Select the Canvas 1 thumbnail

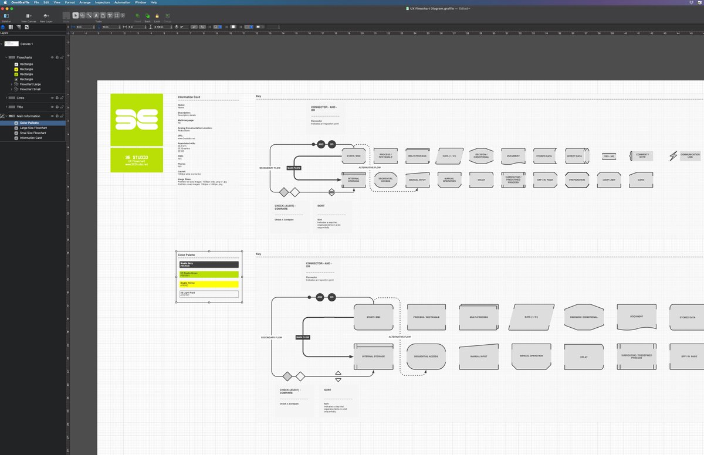point(12,43)
